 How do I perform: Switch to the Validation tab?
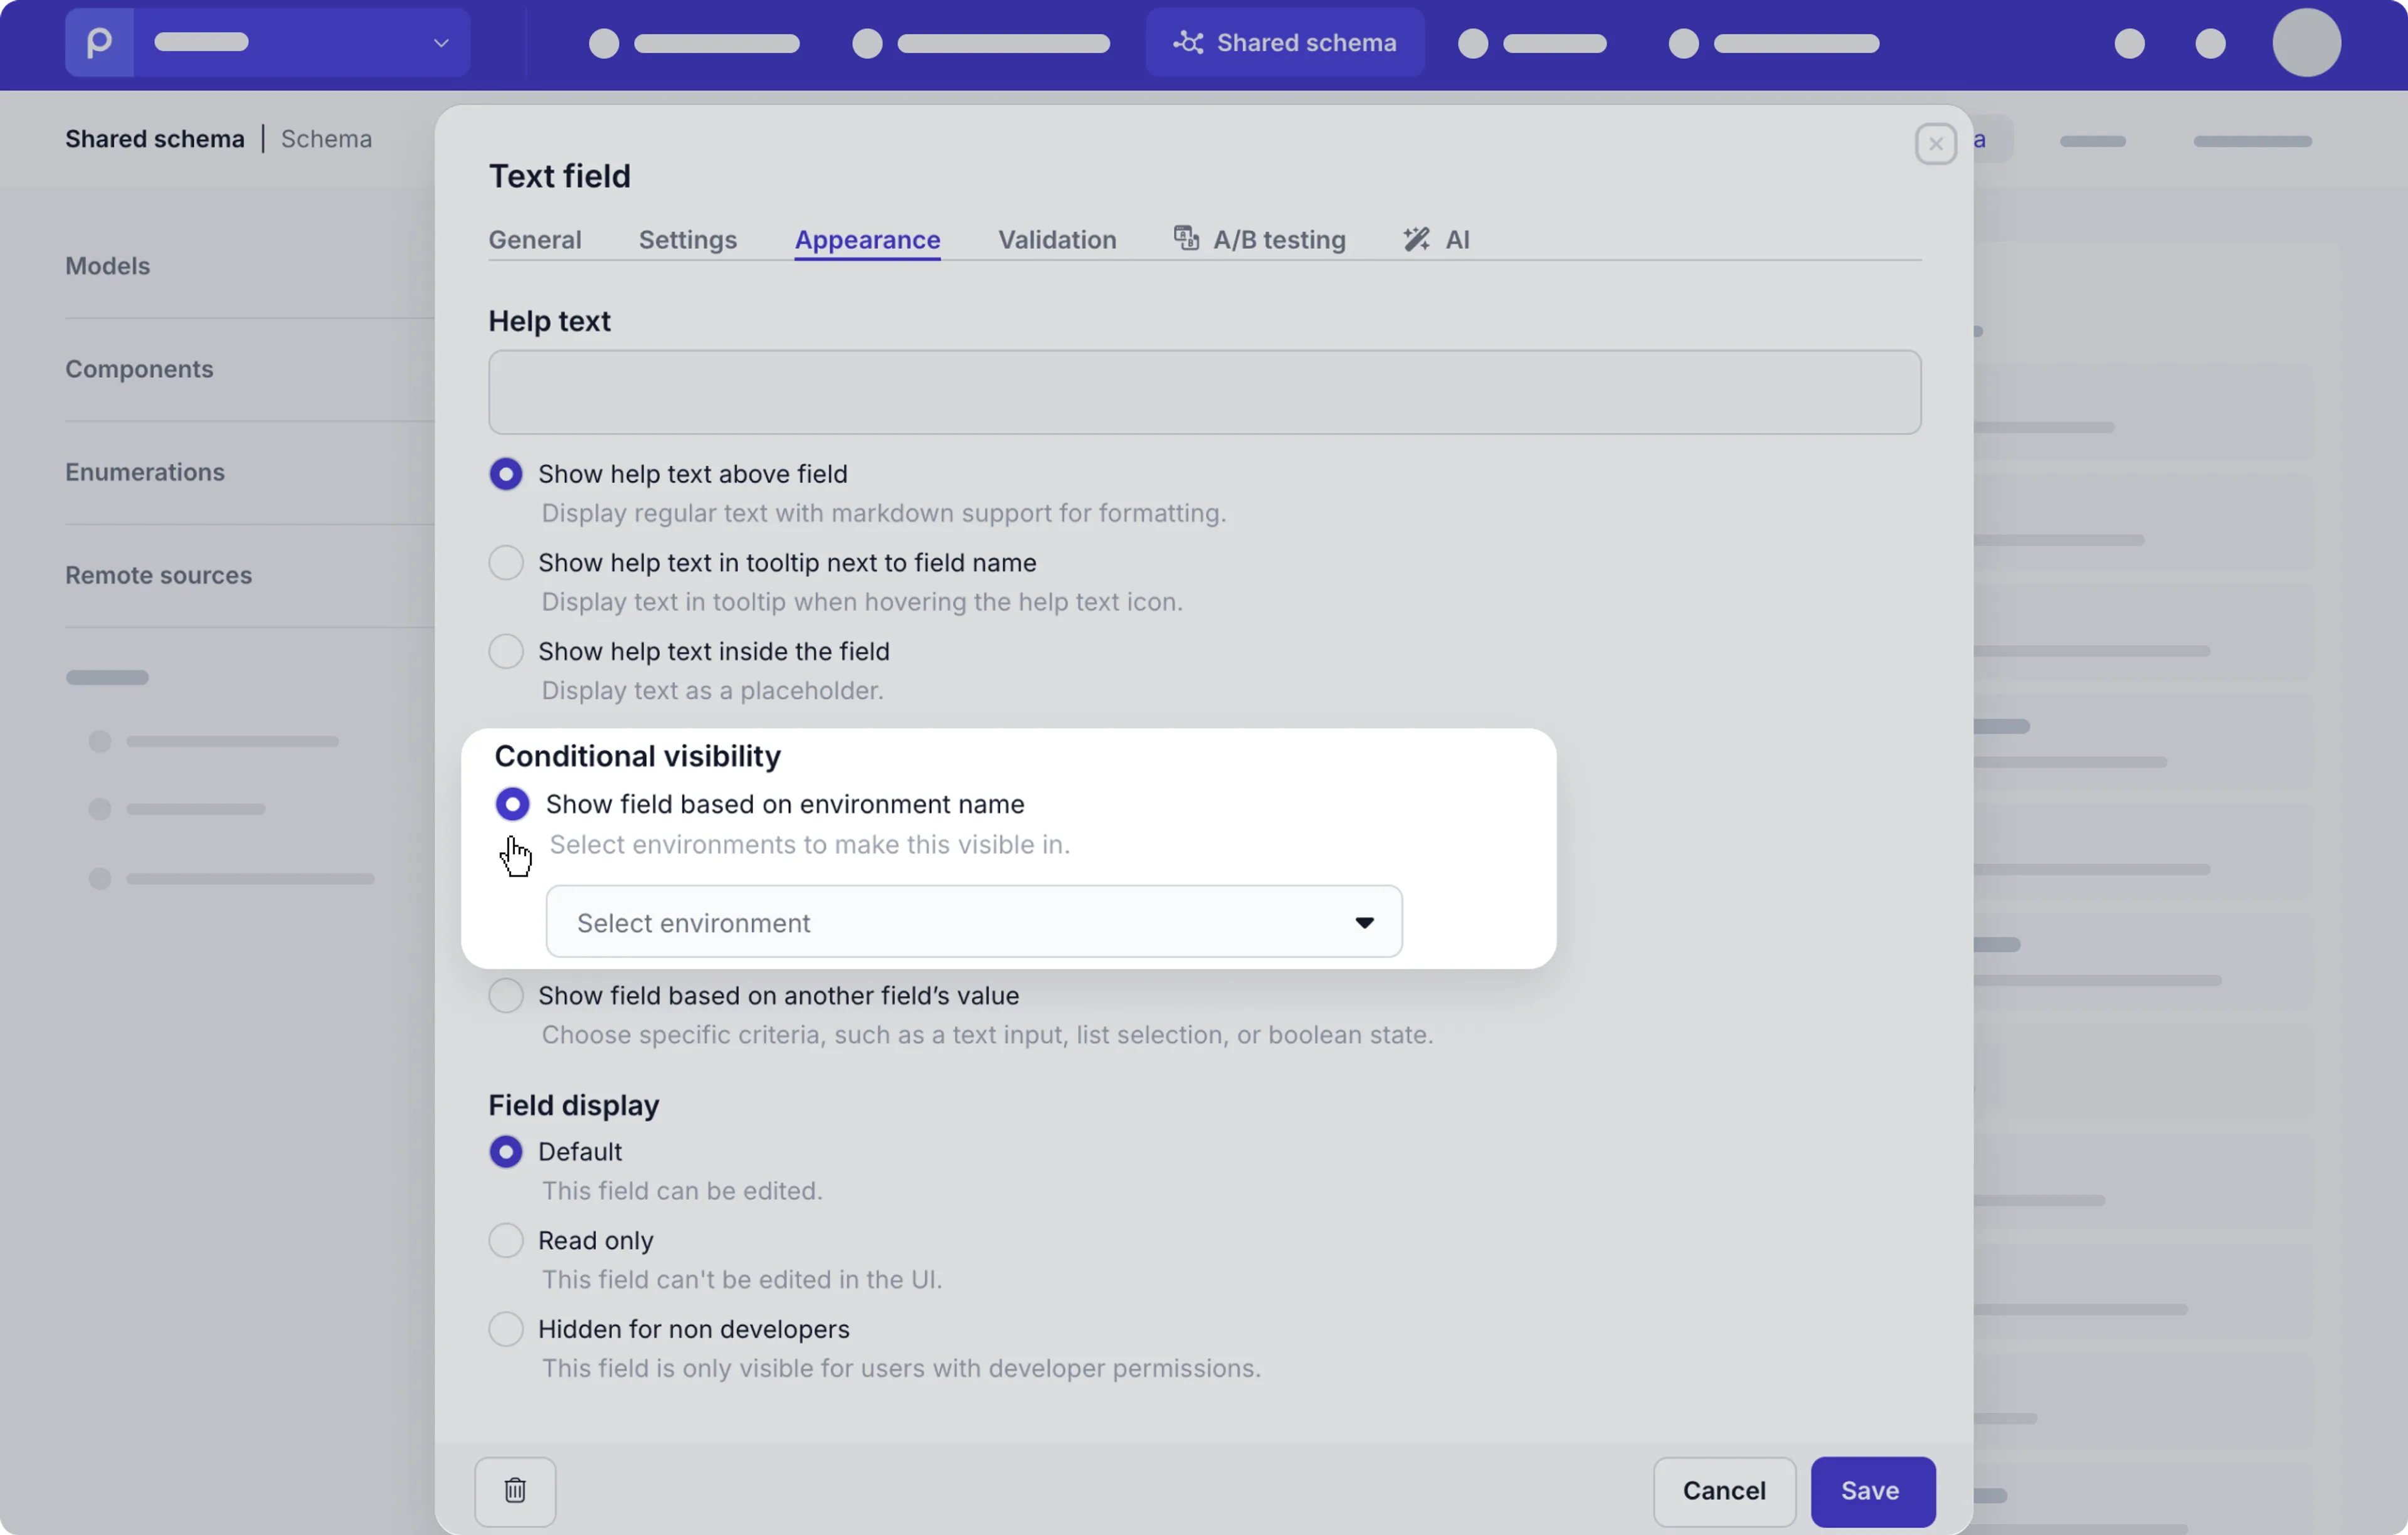click(x=1057, y=239)
